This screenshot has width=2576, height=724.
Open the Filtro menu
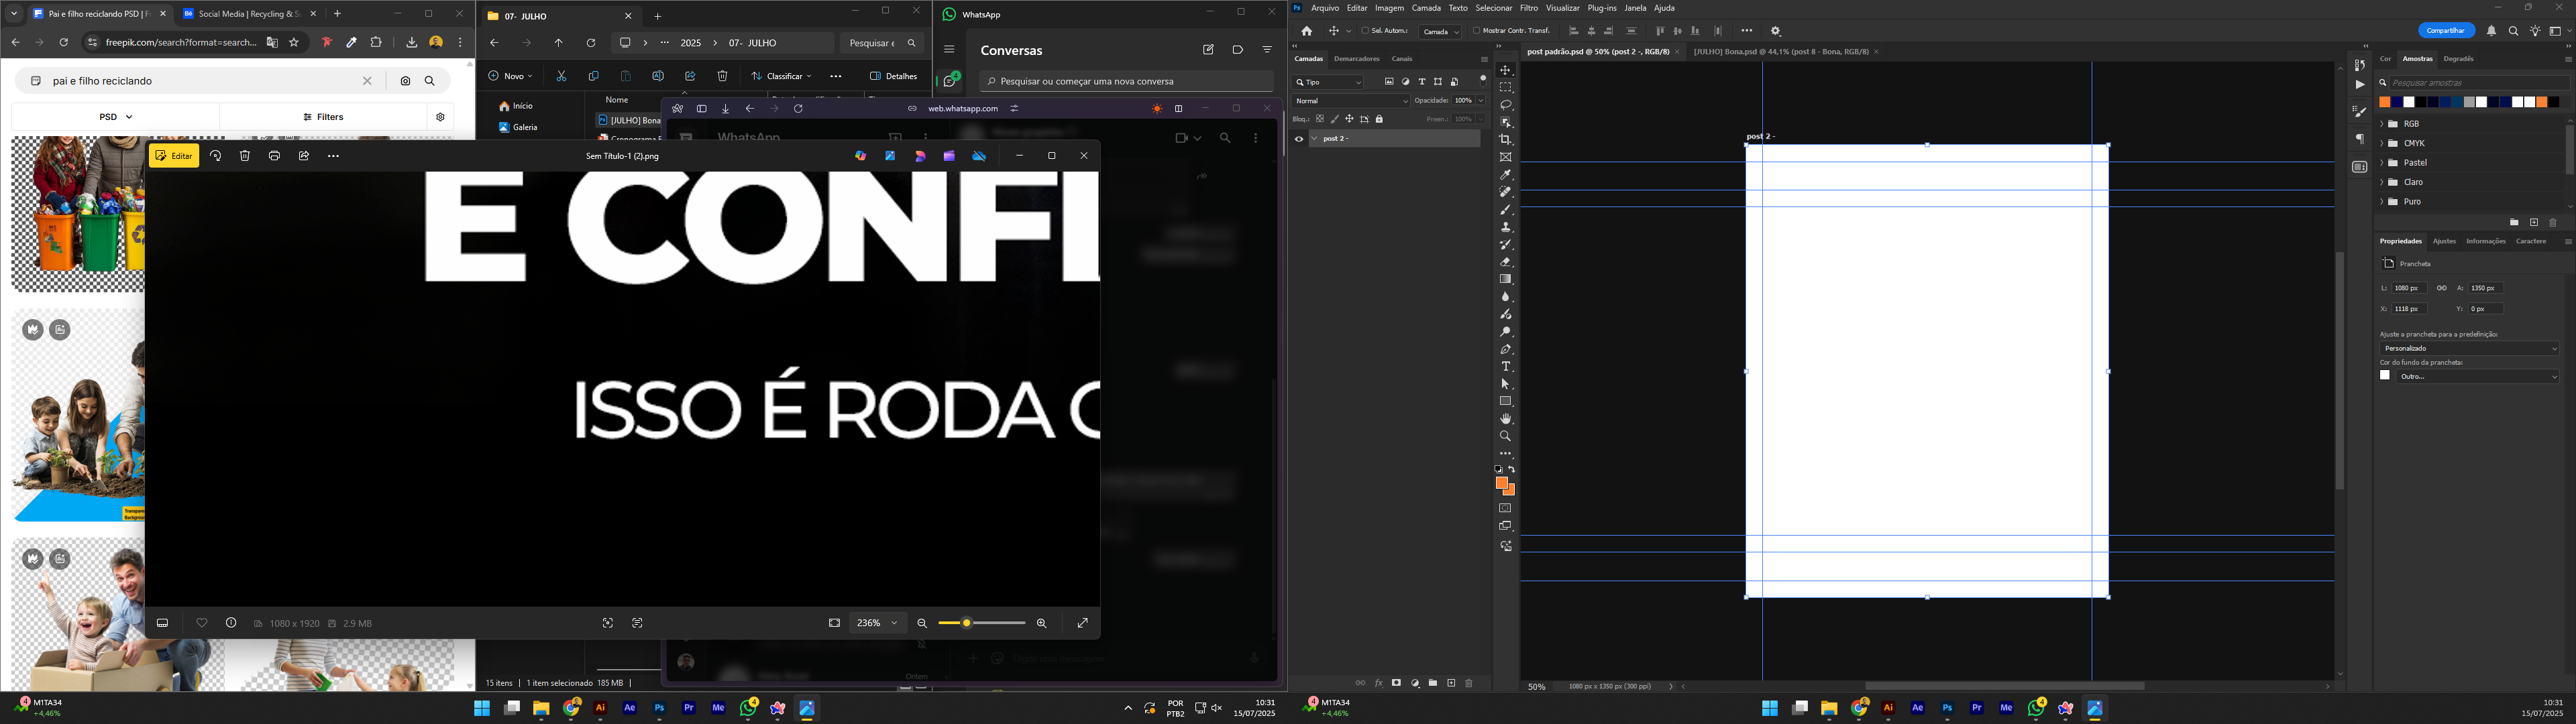pos(1528,8)
